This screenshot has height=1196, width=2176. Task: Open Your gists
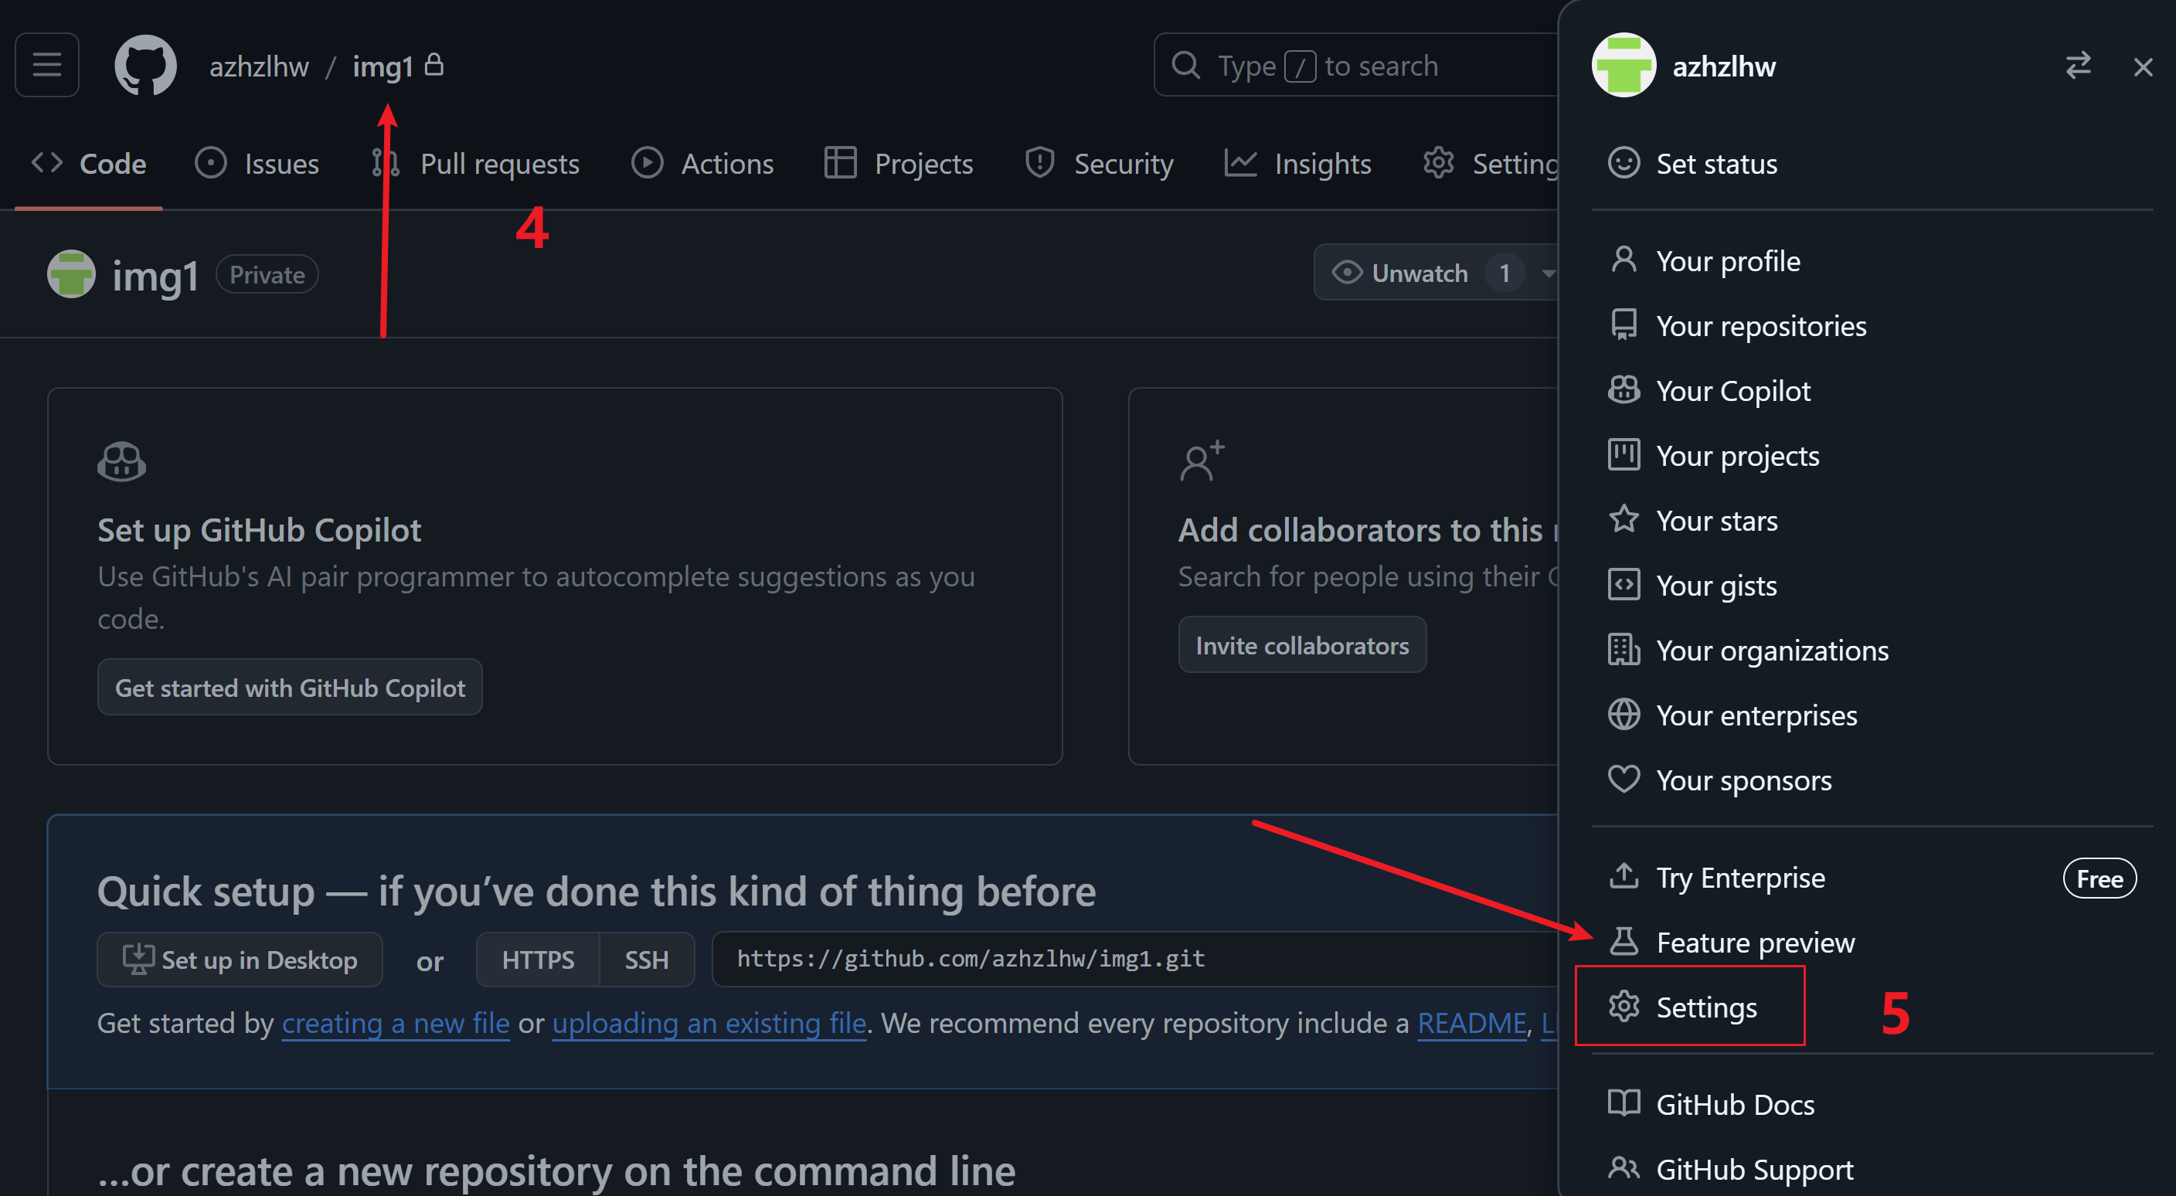(1872, 586)
